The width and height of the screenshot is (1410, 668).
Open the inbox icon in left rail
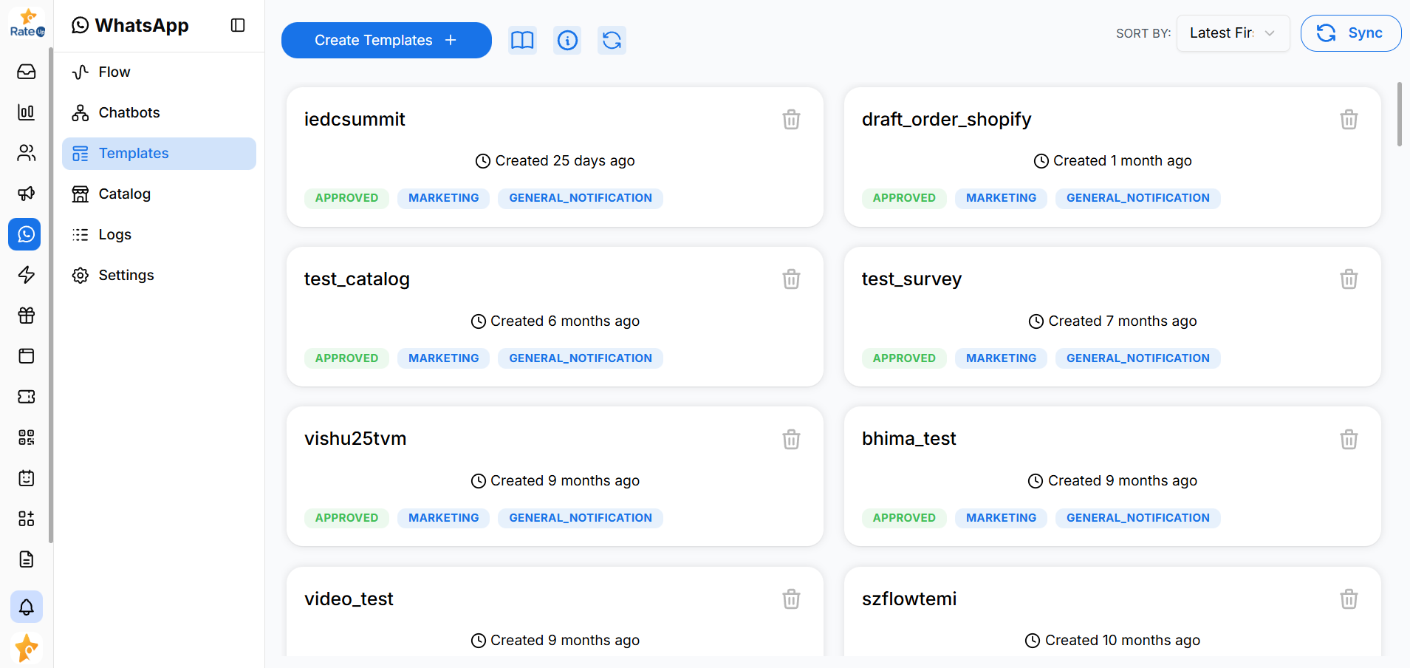[26, 72]
